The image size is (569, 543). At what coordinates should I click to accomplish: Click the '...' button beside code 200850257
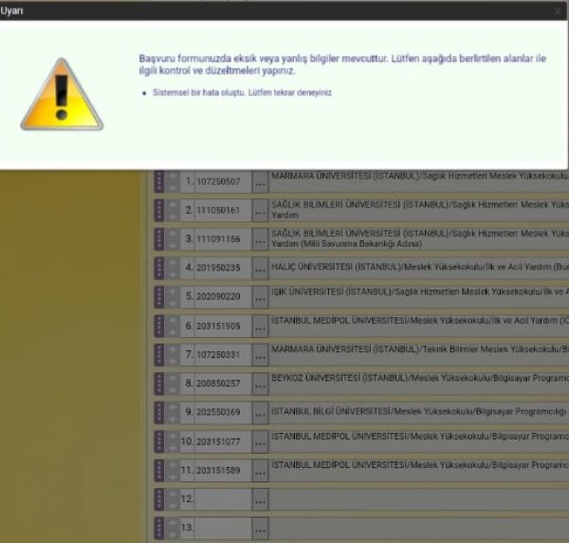(x=260, y=384)
